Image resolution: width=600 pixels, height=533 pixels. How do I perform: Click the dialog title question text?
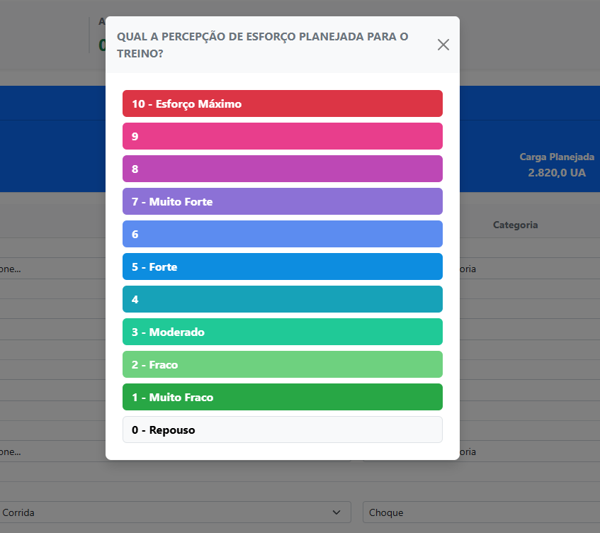(x=262, y=45)
